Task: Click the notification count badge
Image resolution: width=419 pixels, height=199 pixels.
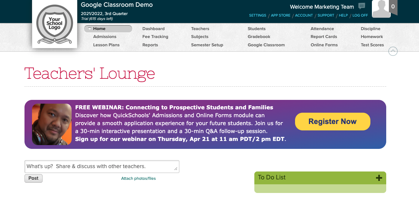Action: pyautogui.click(x=393, y=7)
